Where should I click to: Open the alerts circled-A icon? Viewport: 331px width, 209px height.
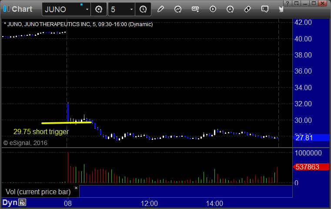(230, 9)
